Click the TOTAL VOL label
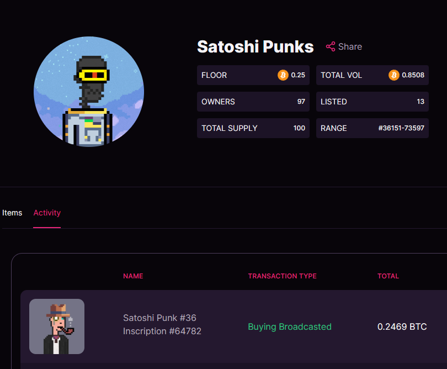The width and height of the screenshot is (447, 369). coord(341,75)
